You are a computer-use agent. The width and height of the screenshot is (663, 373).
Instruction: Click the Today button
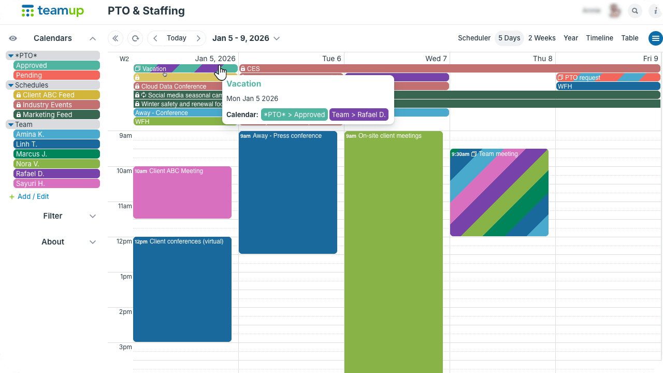click(177, 38)
